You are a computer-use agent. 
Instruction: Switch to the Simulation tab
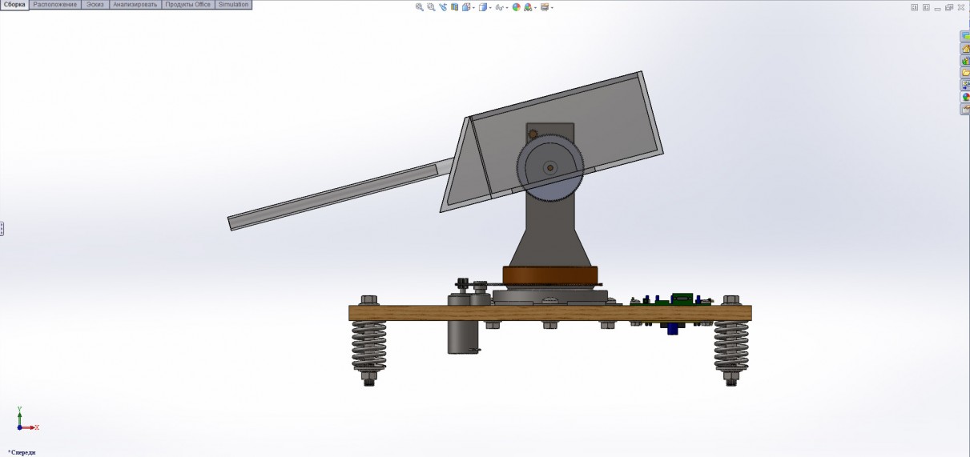tap(233, 5)
